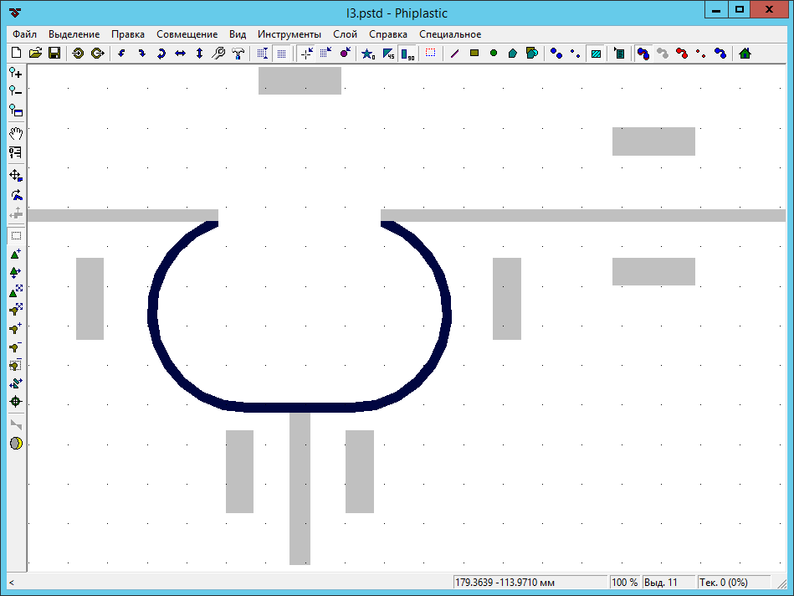Toggle the blue-red connected nodes button
The image size is (794, 596).
(x=643, y=54)
